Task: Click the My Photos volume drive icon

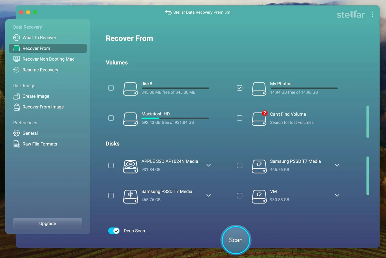Action: pos(259,89)
